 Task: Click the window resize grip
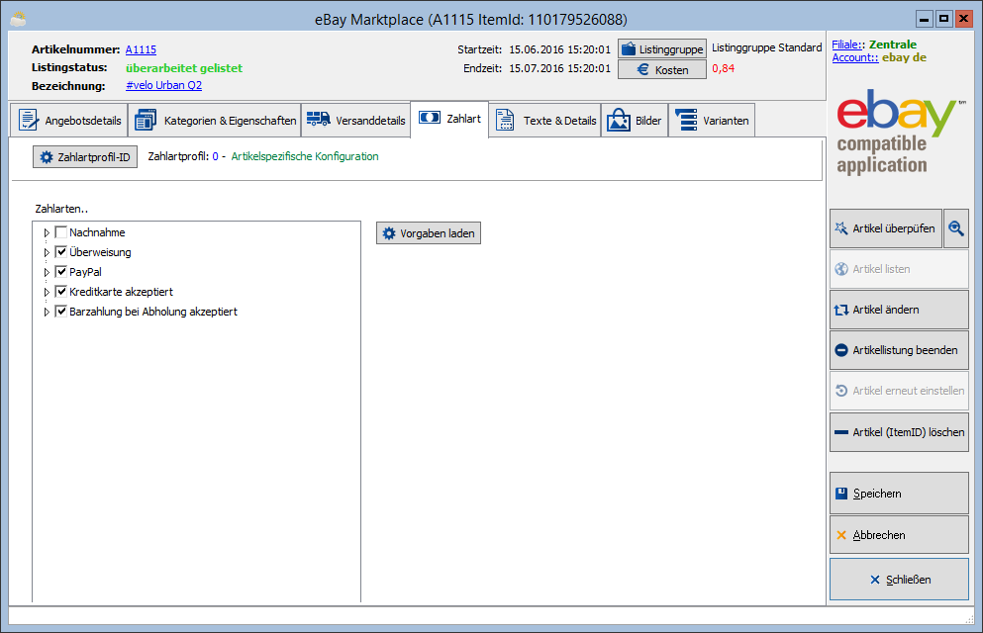click(x=970, y=618)
